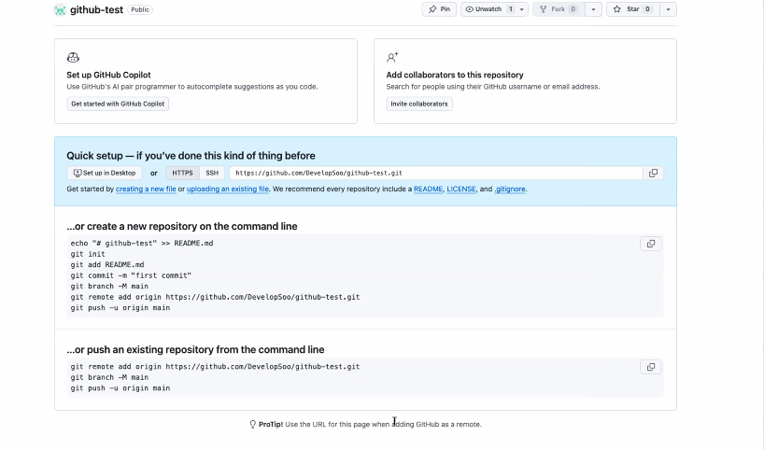Copy the new repository command block
Image resolution: width=764 pixels, height=450 pixels.
pyautogui.click(x=650, y=244)
